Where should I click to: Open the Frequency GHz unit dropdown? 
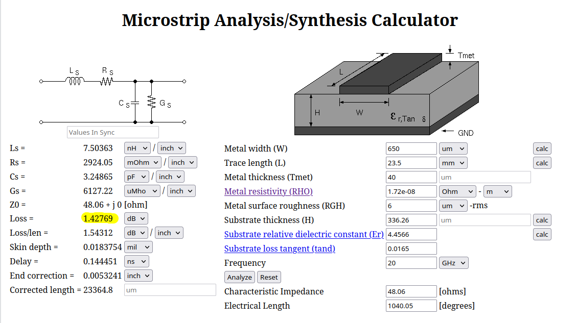(454, 263)
